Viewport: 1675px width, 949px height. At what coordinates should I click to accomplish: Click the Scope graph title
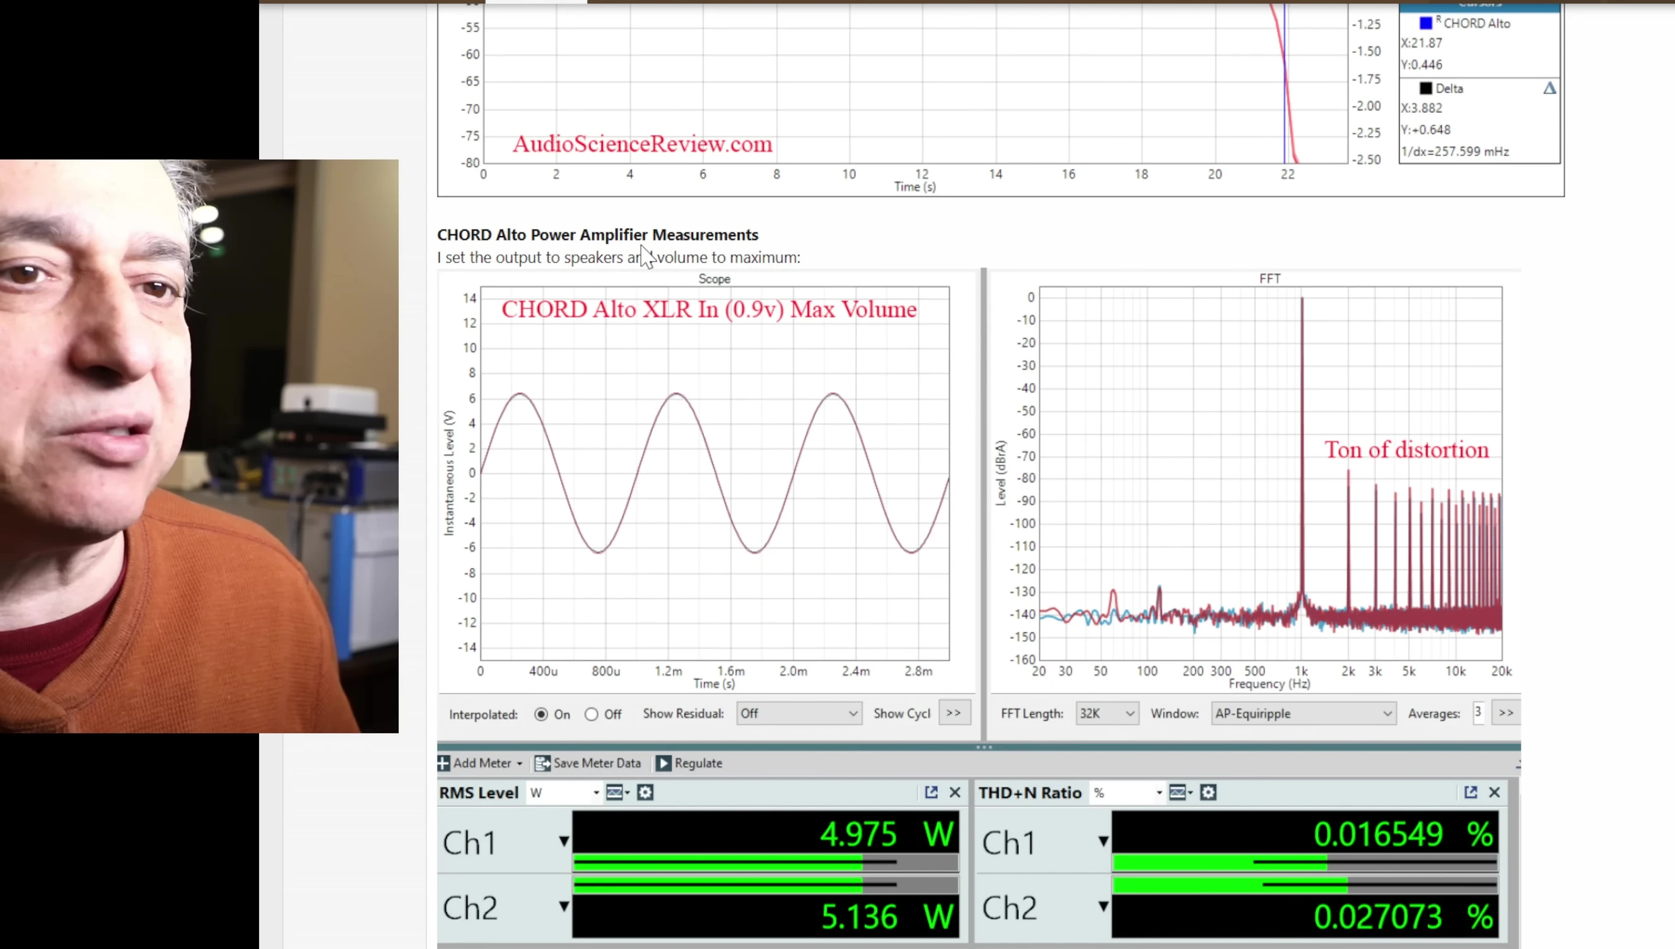(x=715, y=278)
